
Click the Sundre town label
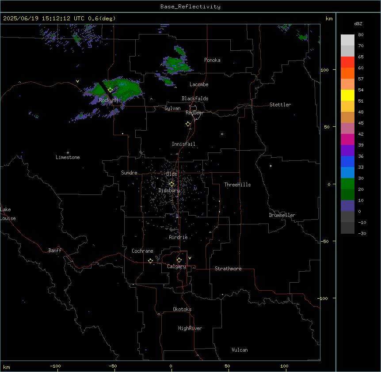tap(129, 173)
